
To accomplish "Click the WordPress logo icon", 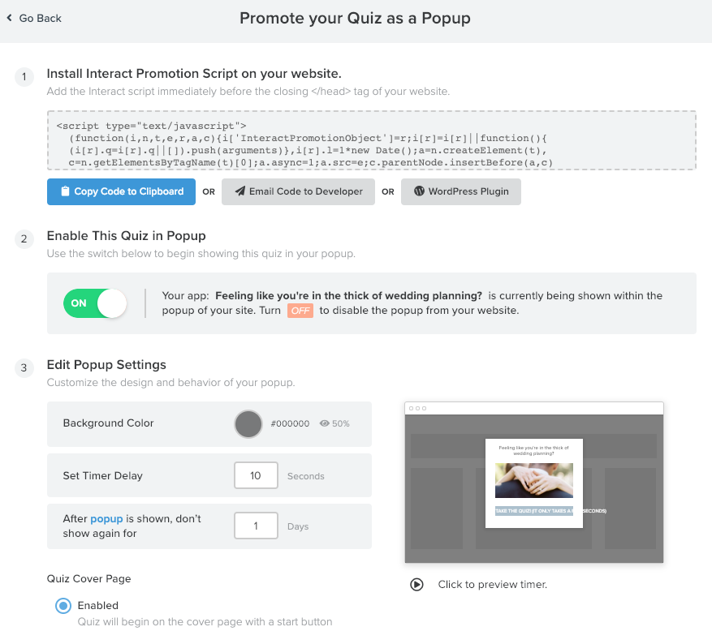I will 419,191.
